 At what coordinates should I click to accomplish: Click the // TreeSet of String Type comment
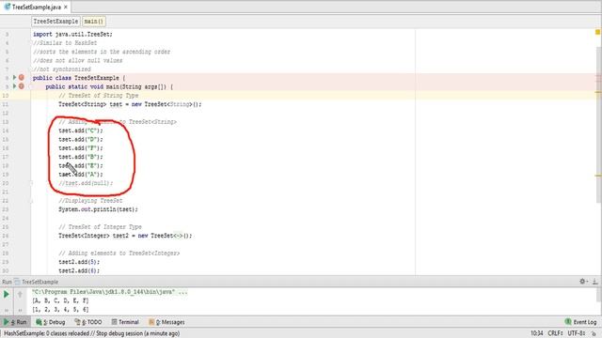[98, 96]
